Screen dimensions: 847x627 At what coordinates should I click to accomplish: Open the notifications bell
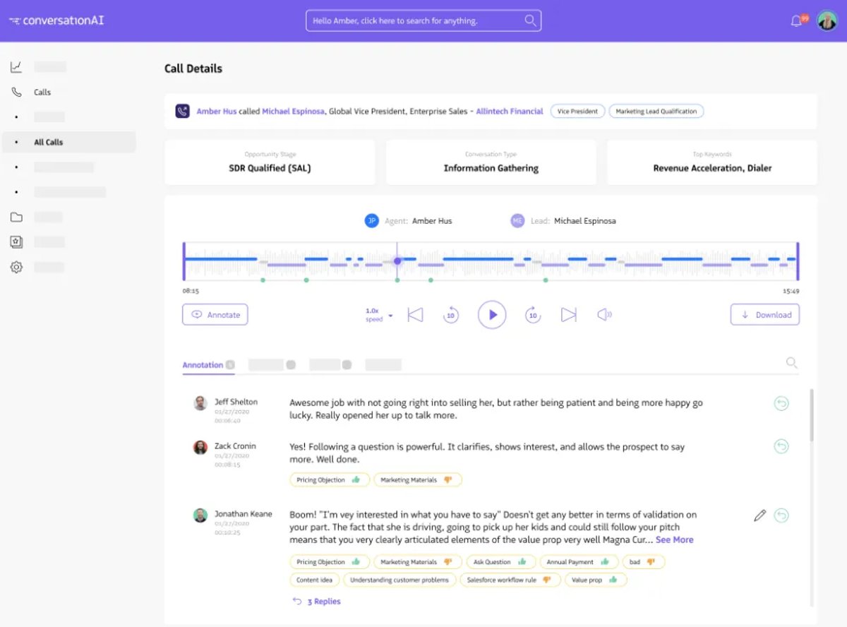click(x=797, y=20)
